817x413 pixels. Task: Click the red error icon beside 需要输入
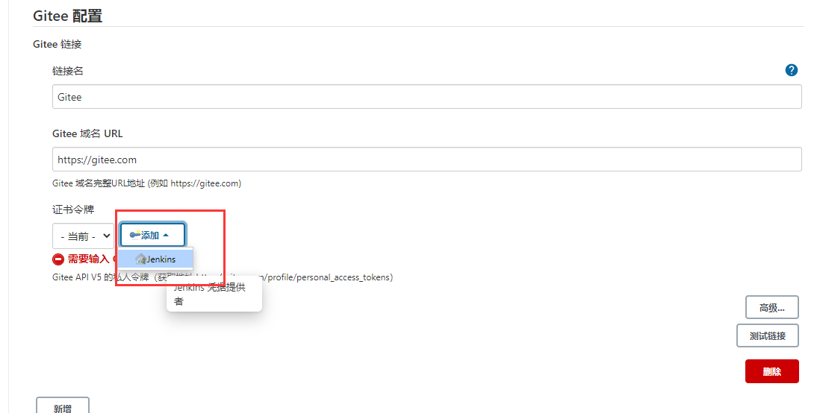click(x=58, y=259)
